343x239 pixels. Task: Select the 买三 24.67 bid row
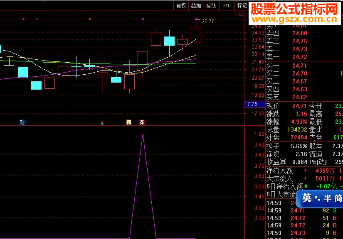(x=304, y=81)
